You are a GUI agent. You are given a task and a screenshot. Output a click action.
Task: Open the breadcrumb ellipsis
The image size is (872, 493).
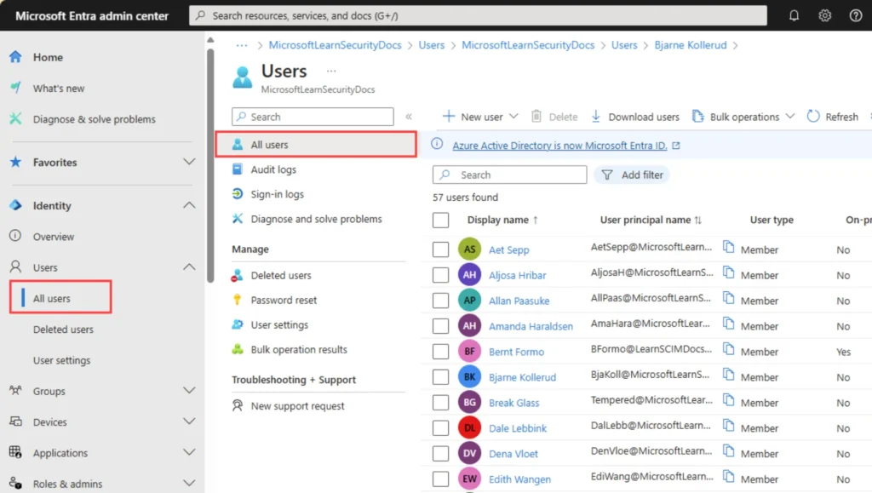241,45
